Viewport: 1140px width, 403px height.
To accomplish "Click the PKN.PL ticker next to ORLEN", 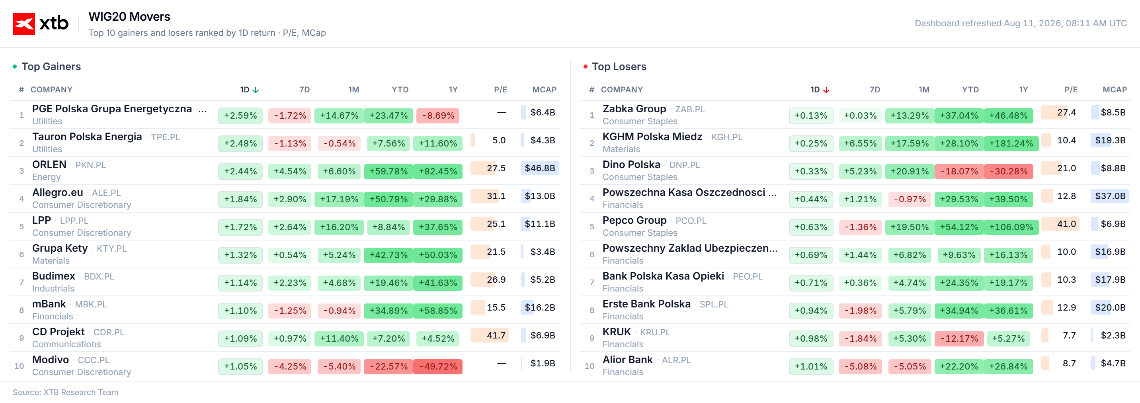I will (x=90, y=165).
